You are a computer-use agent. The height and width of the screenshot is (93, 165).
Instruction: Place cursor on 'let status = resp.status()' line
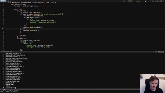(x=34, y=16)
